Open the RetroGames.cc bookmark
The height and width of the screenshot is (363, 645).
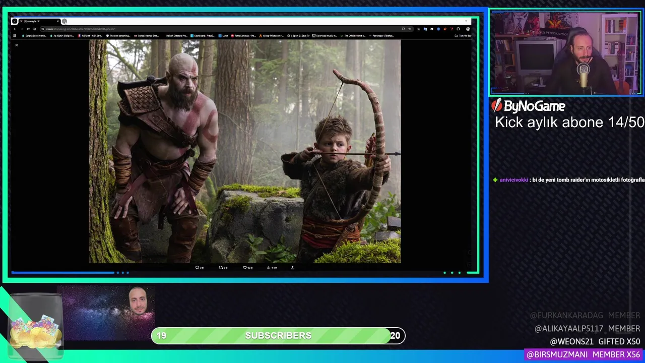click(x=243, y=36)
